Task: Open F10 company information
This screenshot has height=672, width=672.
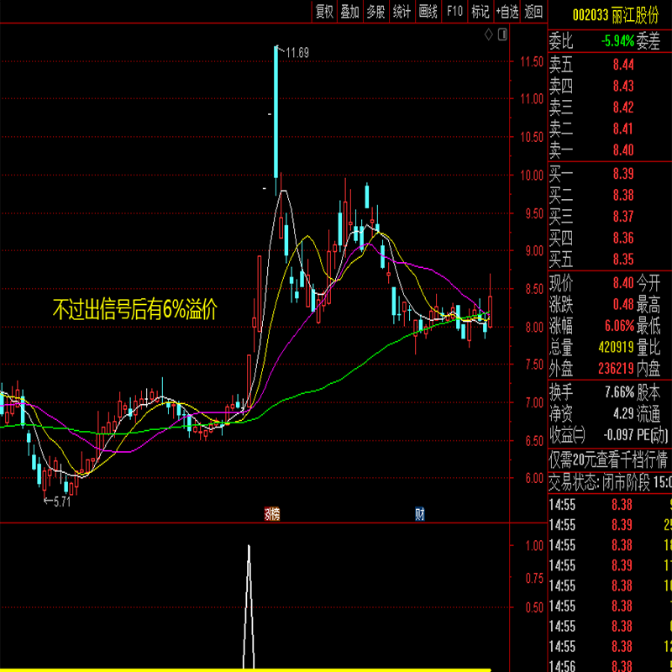Action: pyautogui.click(x=454, y=12)
